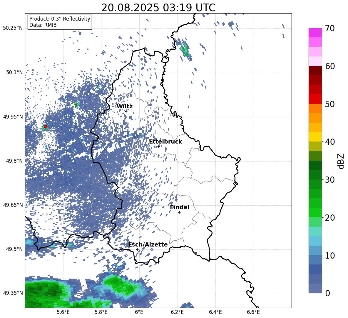Click the Esch/Alzette station cross marker
The width and height of the screenshot is (348, 318).
pos(137,249)
